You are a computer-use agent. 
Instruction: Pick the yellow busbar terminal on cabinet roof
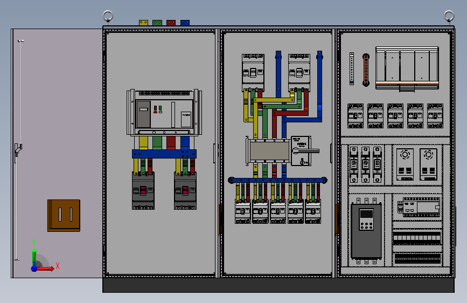(x=143, y=23)
